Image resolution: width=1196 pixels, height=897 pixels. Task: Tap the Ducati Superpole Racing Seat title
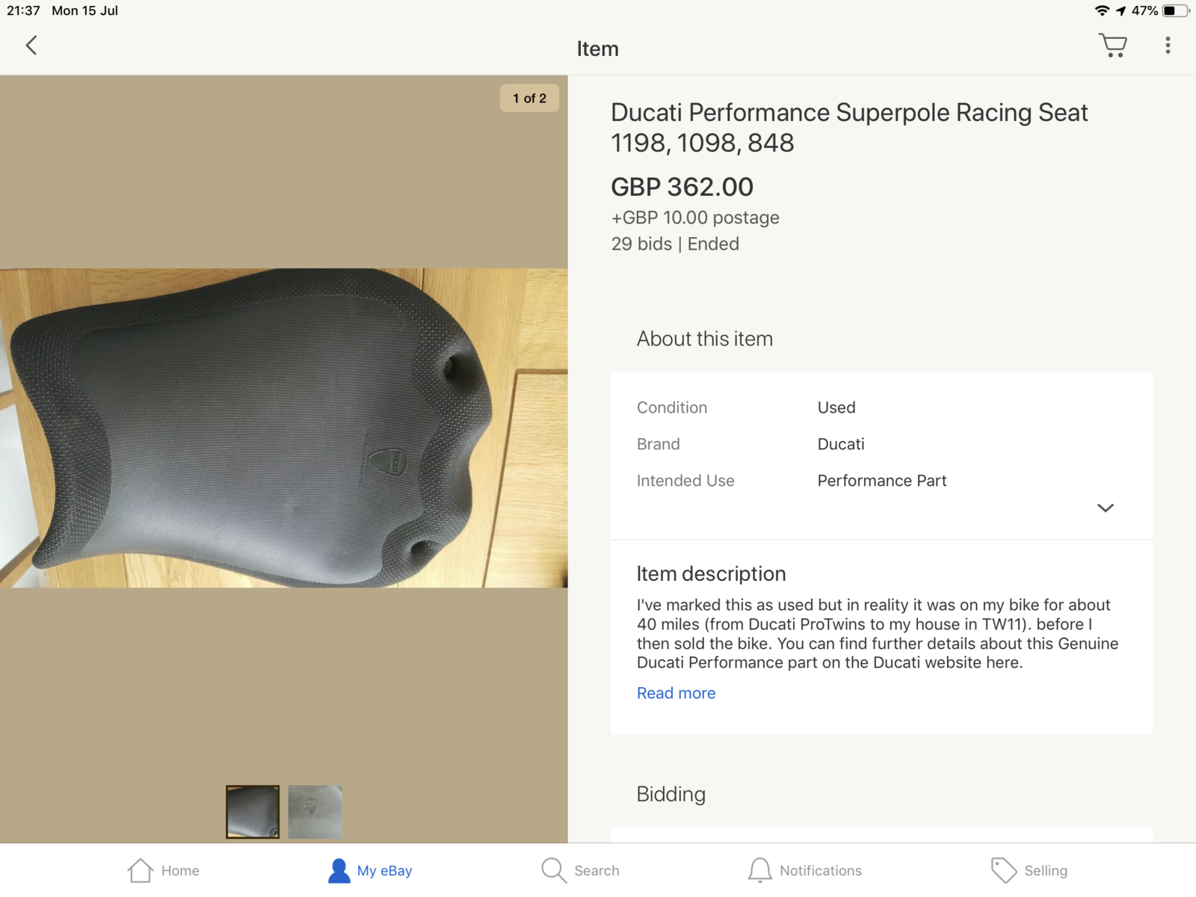[x=849, y=127]
